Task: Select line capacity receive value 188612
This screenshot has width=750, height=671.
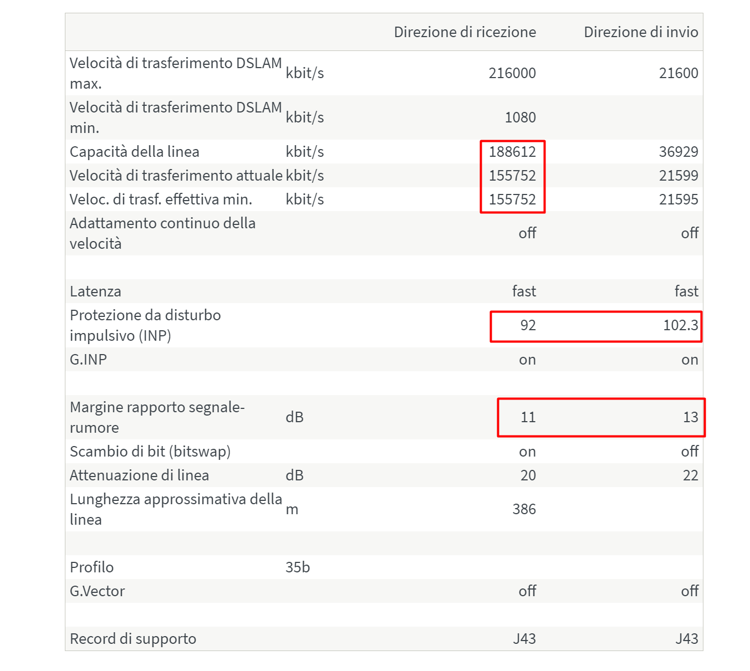Action: tap(512, 152)
